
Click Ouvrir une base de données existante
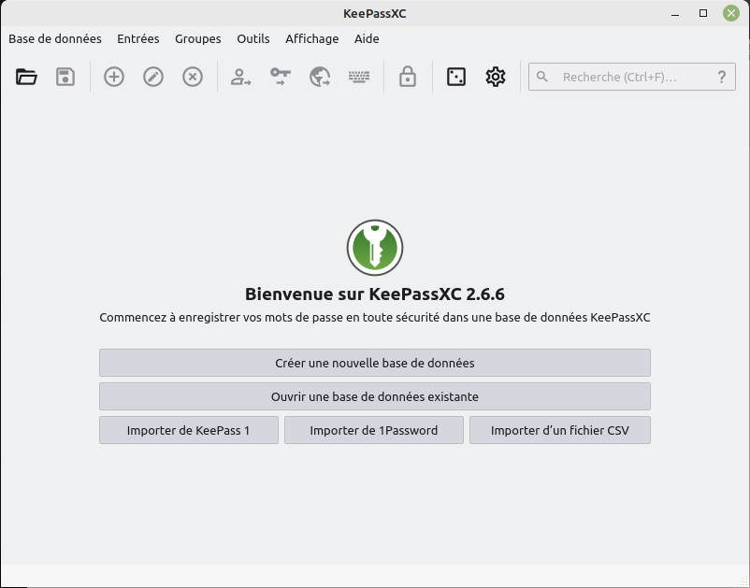[375, 396]
